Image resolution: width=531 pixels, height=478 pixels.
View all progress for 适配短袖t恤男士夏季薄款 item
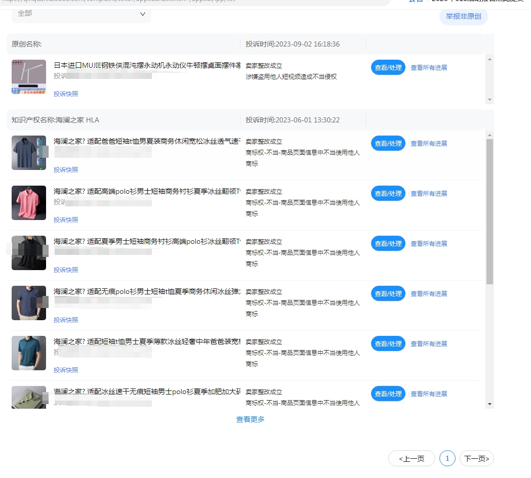[x=429, y=343]
